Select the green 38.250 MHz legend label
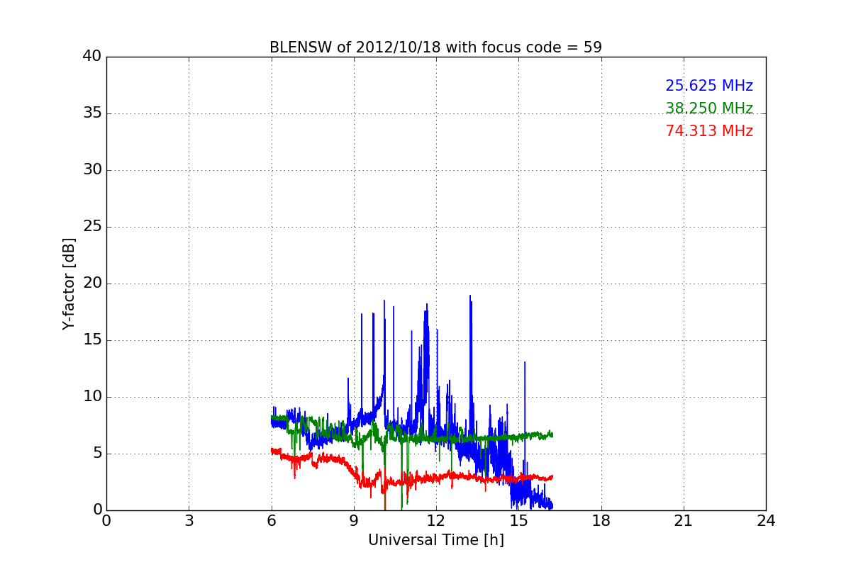 [709, 108]
